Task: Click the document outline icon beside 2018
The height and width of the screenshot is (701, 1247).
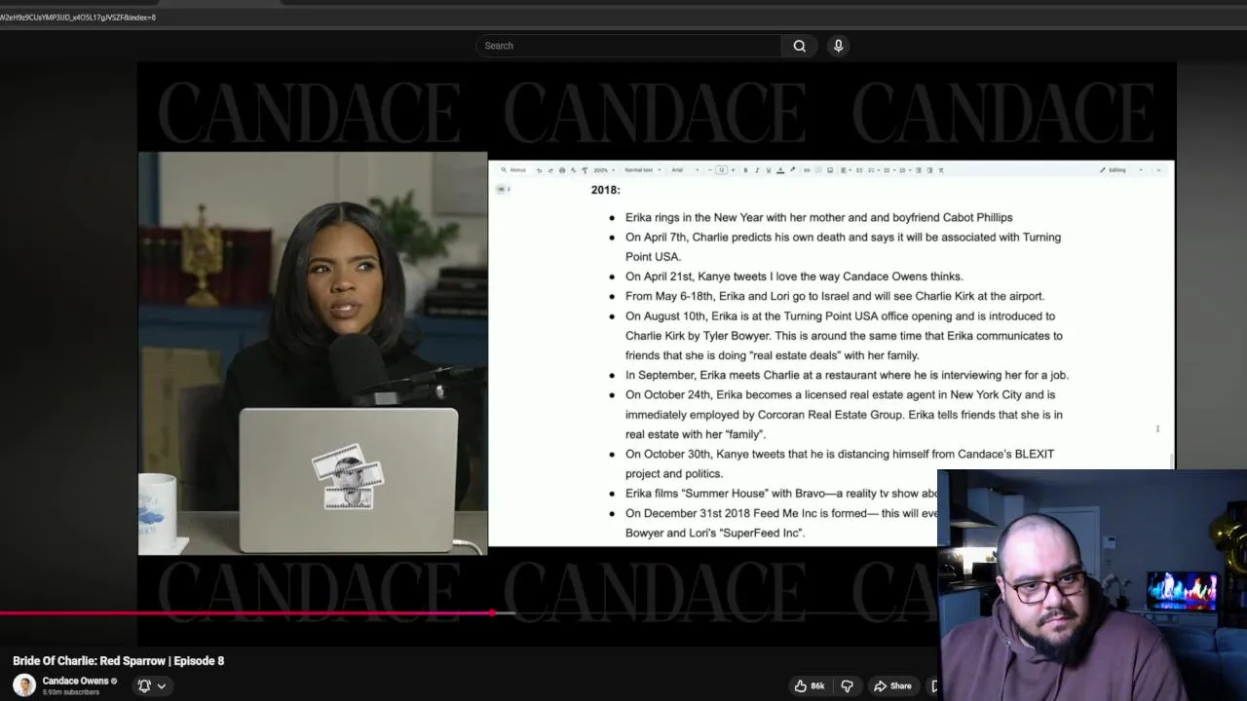Action: pyautogui.click(x=502, y=189)
